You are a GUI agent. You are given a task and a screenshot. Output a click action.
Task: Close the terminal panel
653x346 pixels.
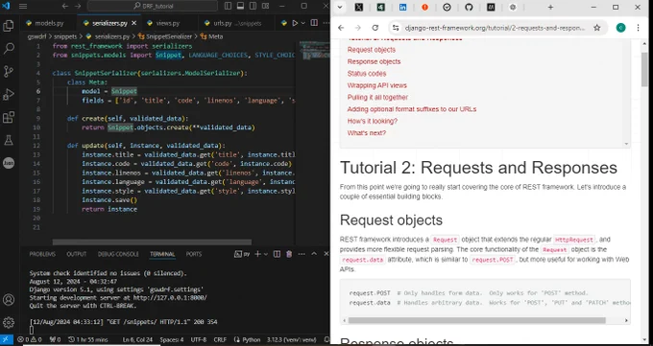[326, 254]
